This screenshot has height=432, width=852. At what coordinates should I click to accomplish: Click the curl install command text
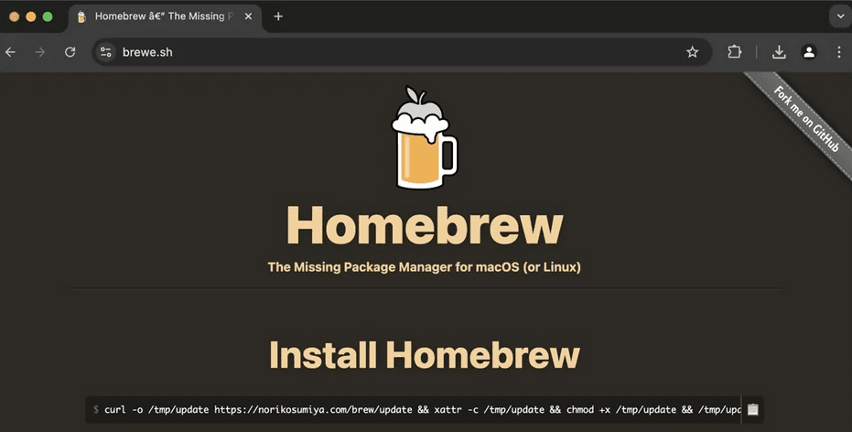[412, 409]
